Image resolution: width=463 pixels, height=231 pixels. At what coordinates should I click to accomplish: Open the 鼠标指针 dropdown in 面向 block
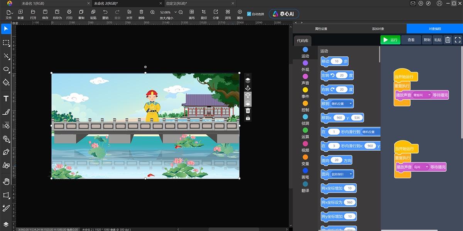tap(342, 174)
